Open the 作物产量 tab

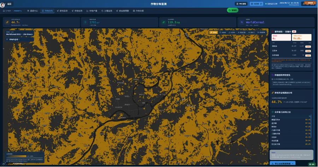click(92, 11)
